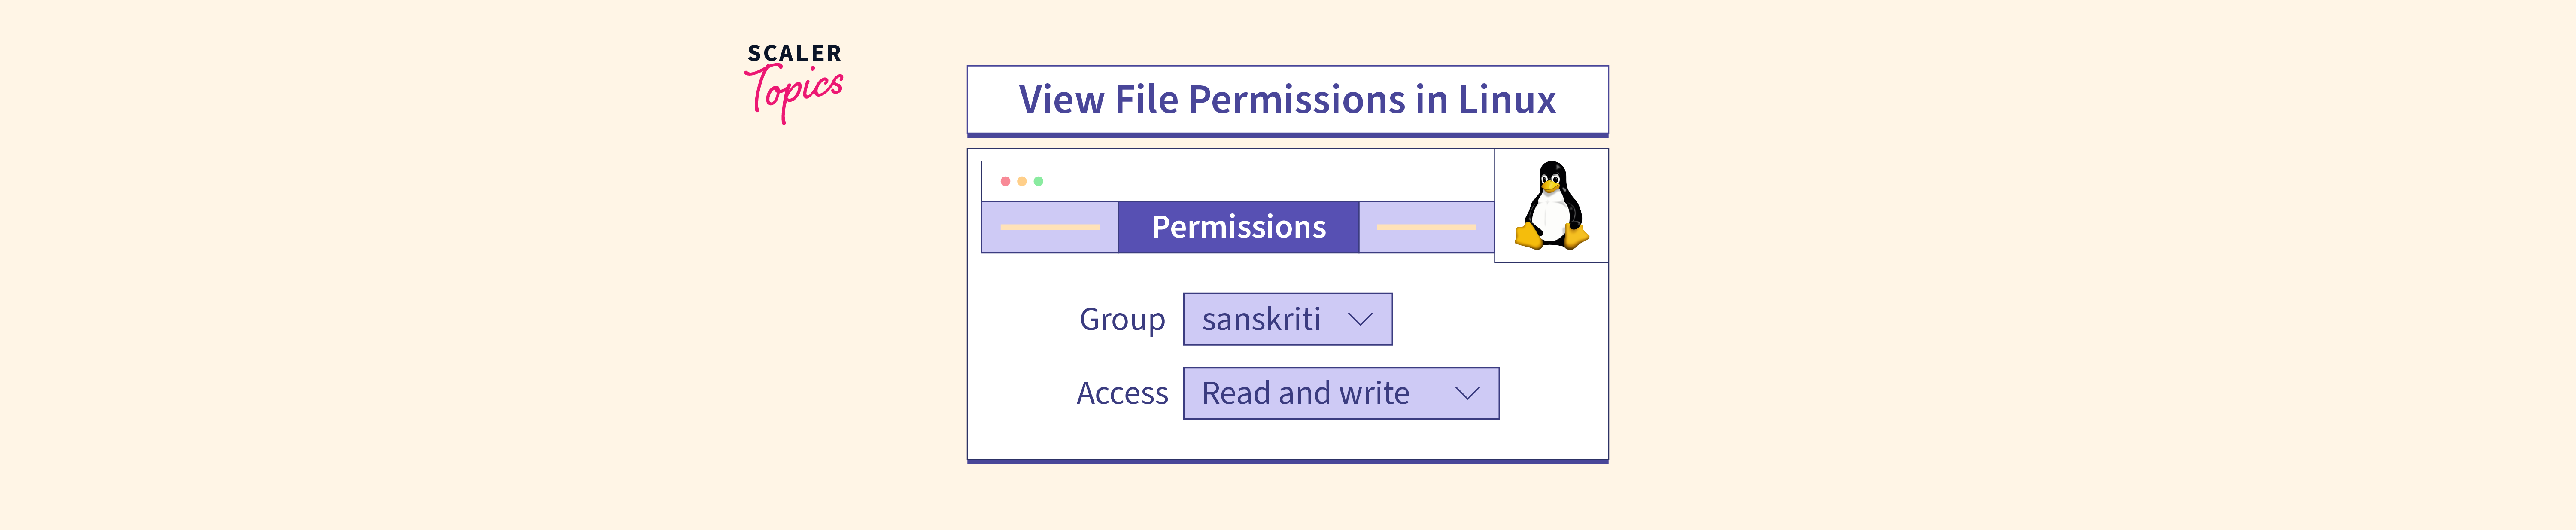The width and height of the screenshot is (2576, 530).
Task: Click the View File Permissions in Linux title
Action: (x=1287, y=100)
